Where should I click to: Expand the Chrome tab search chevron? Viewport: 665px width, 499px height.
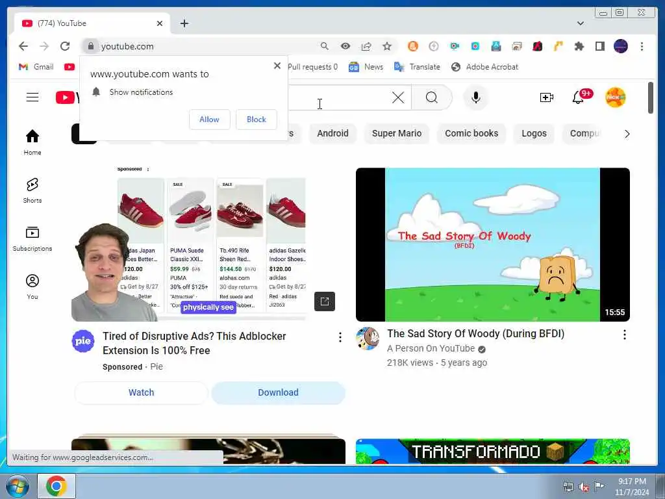click(x=580, y=23)
